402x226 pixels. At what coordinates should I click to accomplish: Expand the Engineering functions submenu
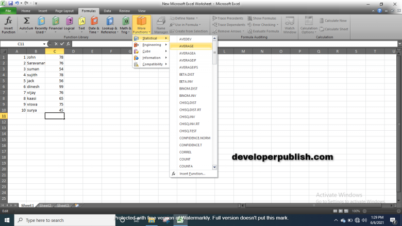pyautogui.click(x=152, y=45)
